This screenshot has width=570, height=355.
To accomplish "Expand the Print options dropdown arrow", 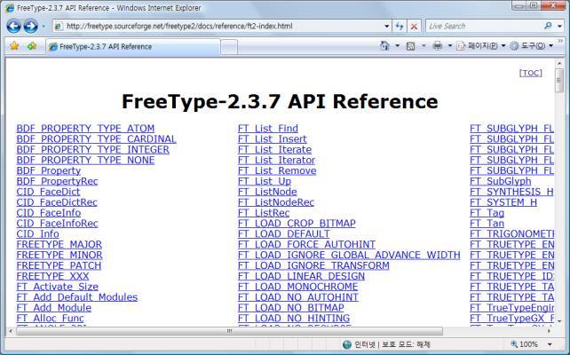I will click(x=449, y=46).
